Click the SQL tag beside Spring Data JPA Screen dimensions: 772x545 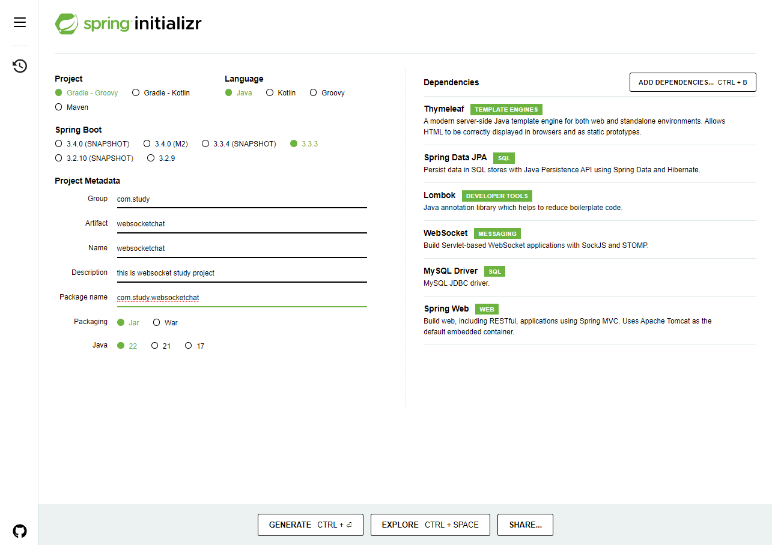(x=504, y=158)
